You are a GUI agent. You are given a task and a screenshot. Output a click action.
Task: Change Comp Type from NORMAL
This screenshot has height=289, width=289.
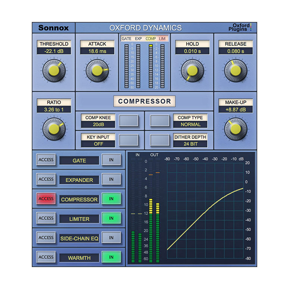[190, 124]
